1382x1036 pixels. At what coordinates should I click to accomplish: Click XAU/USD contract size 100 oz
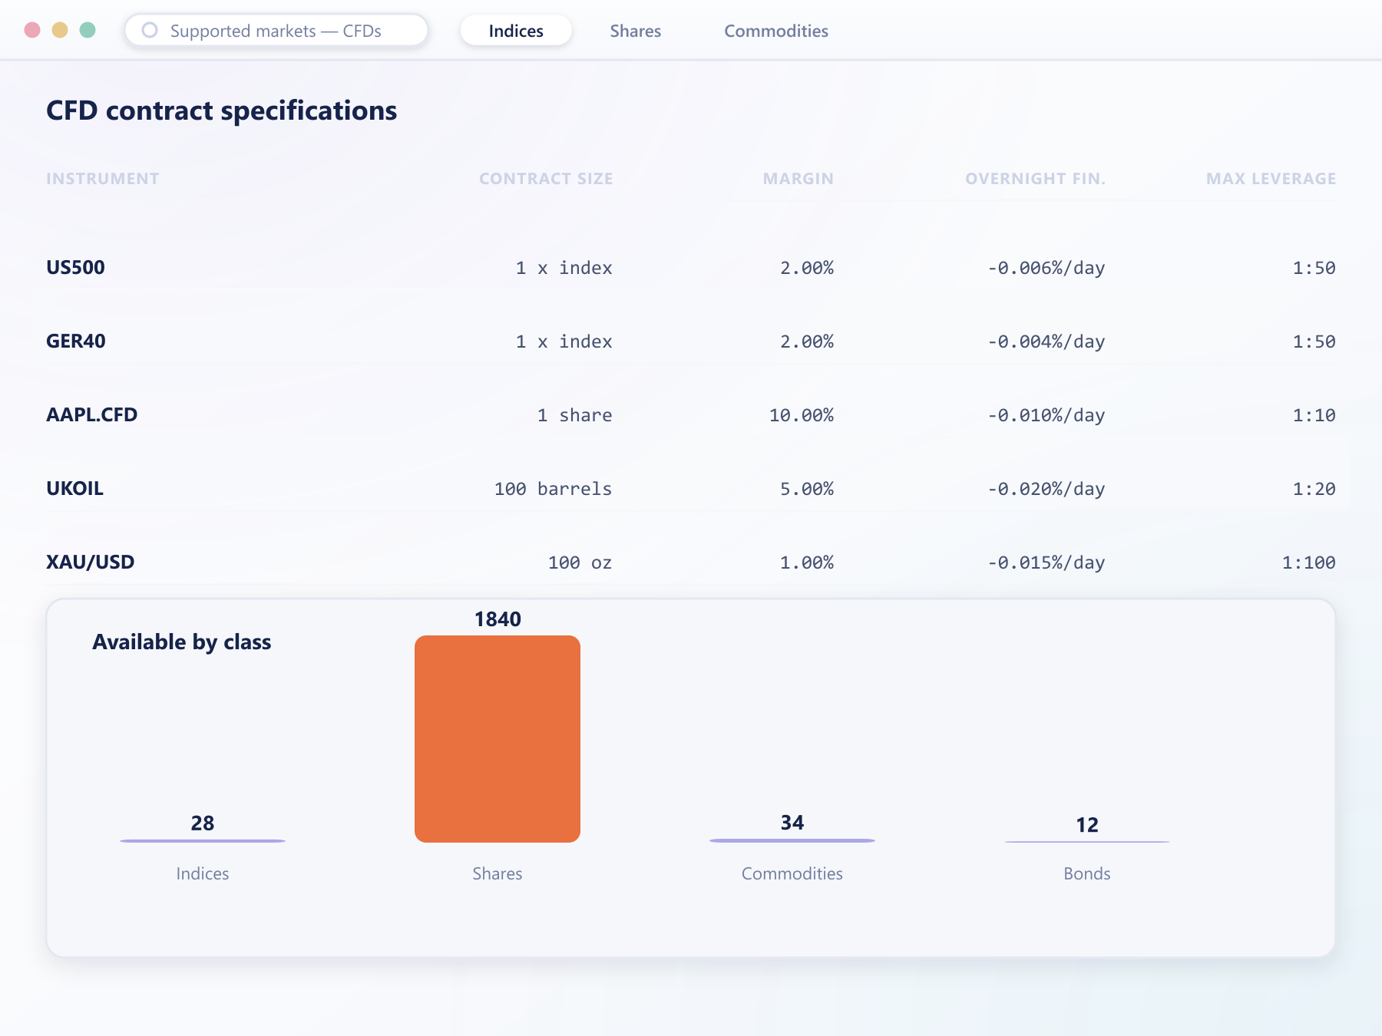580,563
